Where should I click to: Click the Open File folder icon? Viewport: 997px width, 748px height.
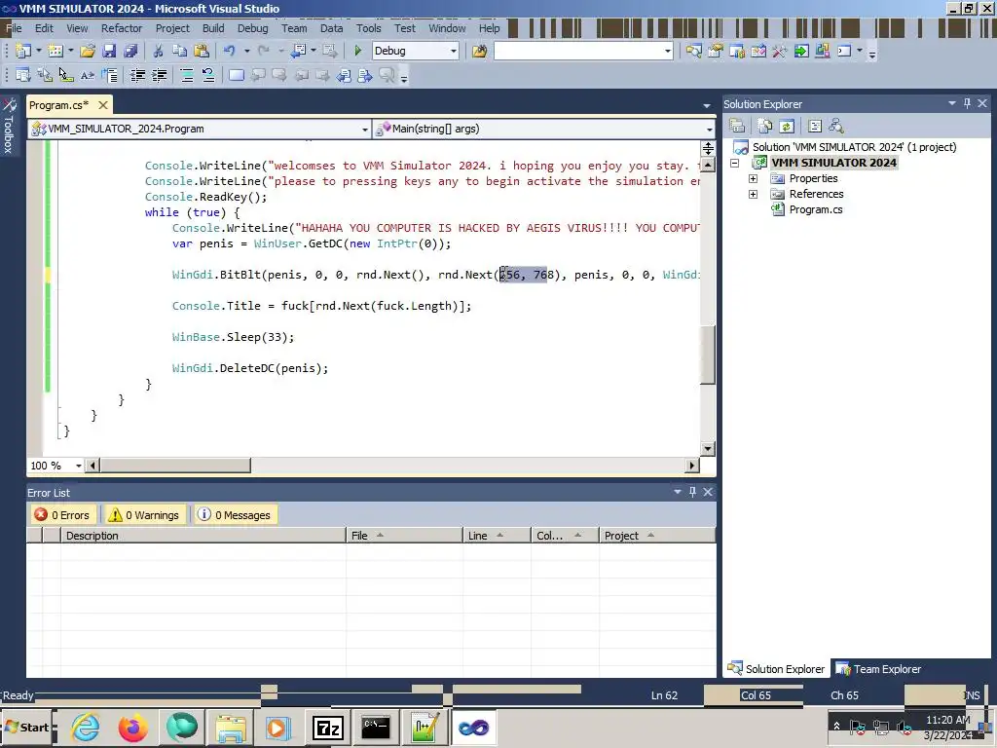point(88,51)
